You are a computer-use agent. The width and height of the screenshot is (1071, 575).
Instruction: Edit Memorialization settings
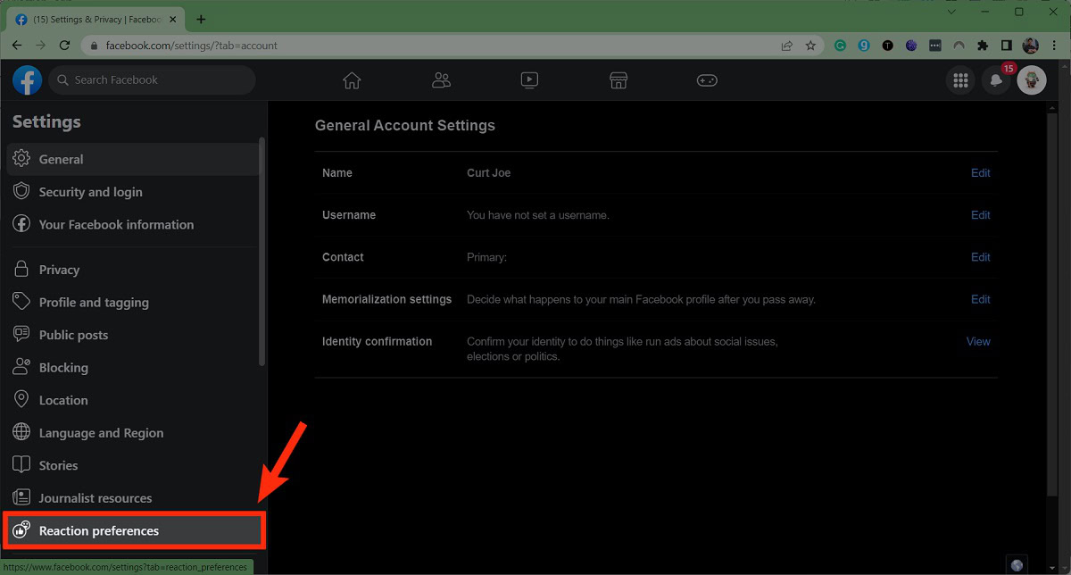980,299
